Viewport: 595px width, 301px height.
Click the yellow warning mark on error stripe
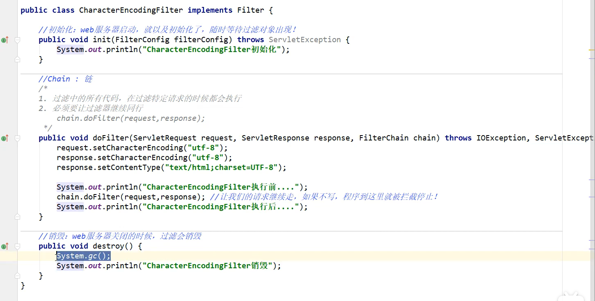pyautogui.click(x=592, y=50)
